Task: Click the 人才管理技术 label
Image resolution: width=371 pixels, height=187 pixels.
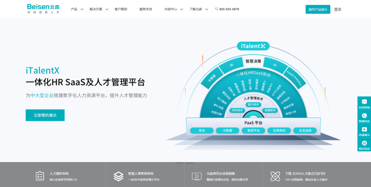Action: (x=253, y=99)
